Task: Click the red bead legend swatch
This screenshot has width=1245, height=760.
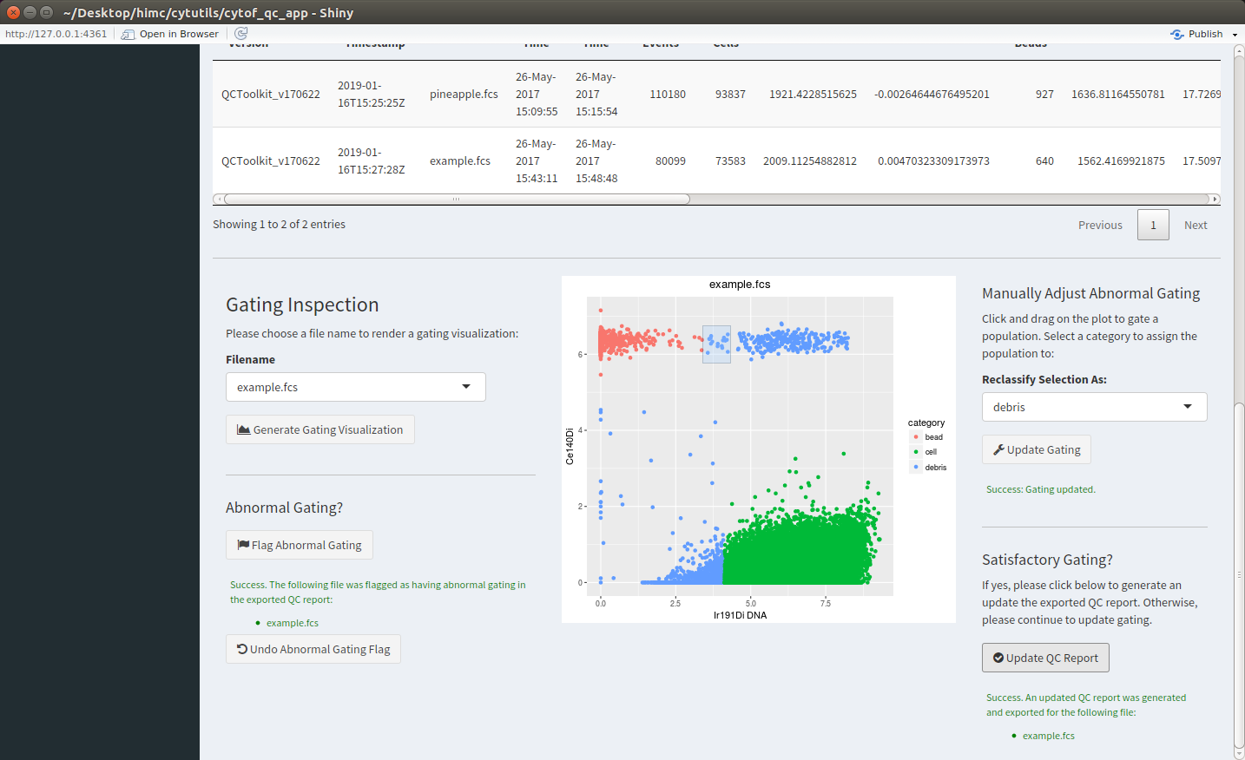Action: click(916, 437)
